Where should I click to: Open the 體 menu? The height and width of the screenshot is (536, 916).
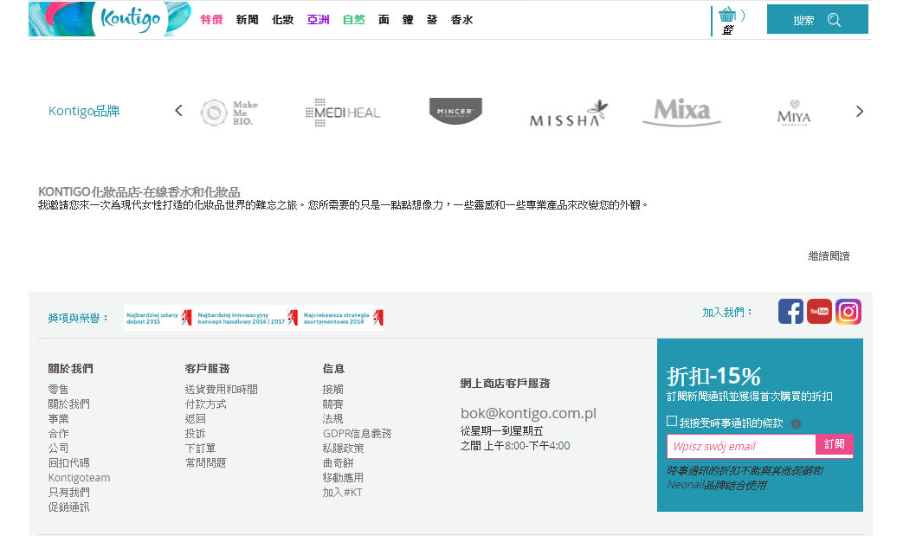coord(408,20)
